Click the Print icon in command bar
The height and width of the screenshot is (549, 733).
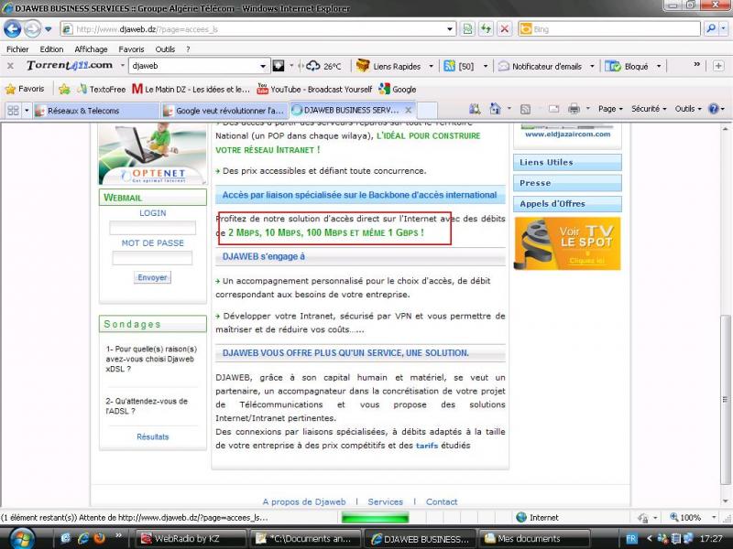[x=574, y=109]
